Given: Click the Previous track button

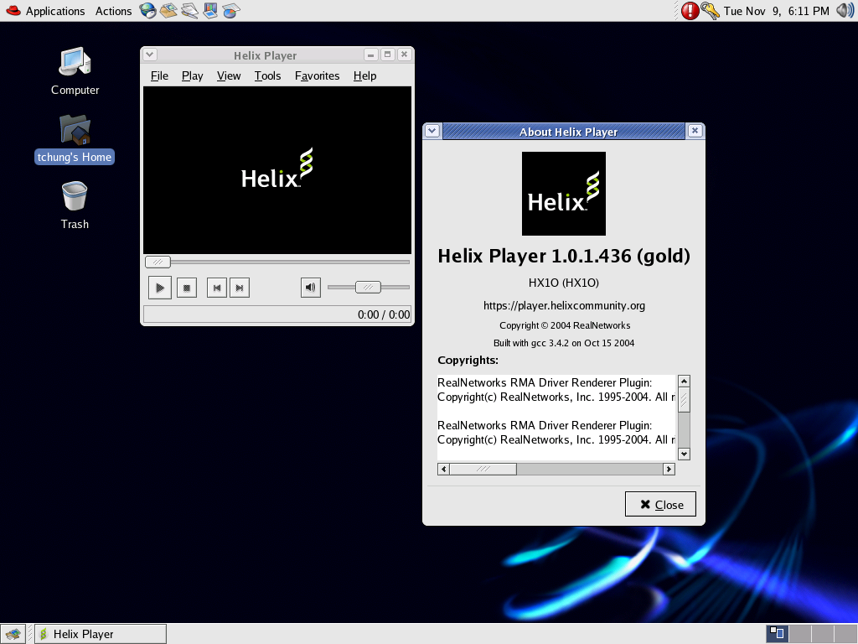Looking at the screenshot, I should [x=217, y=288].
